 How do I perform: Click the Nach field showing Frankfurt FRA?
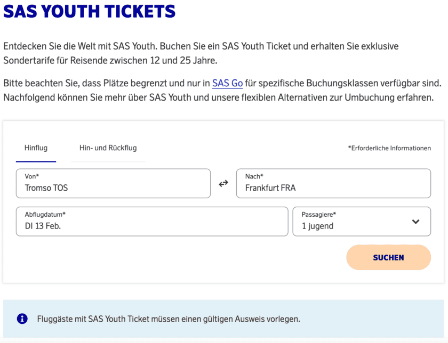[333, 183]
